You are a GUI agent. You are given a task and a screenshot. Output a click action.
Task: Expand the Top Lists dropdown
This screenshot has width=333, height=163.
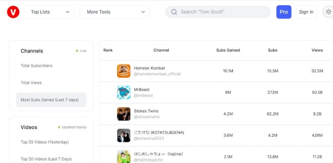point(49,12)
